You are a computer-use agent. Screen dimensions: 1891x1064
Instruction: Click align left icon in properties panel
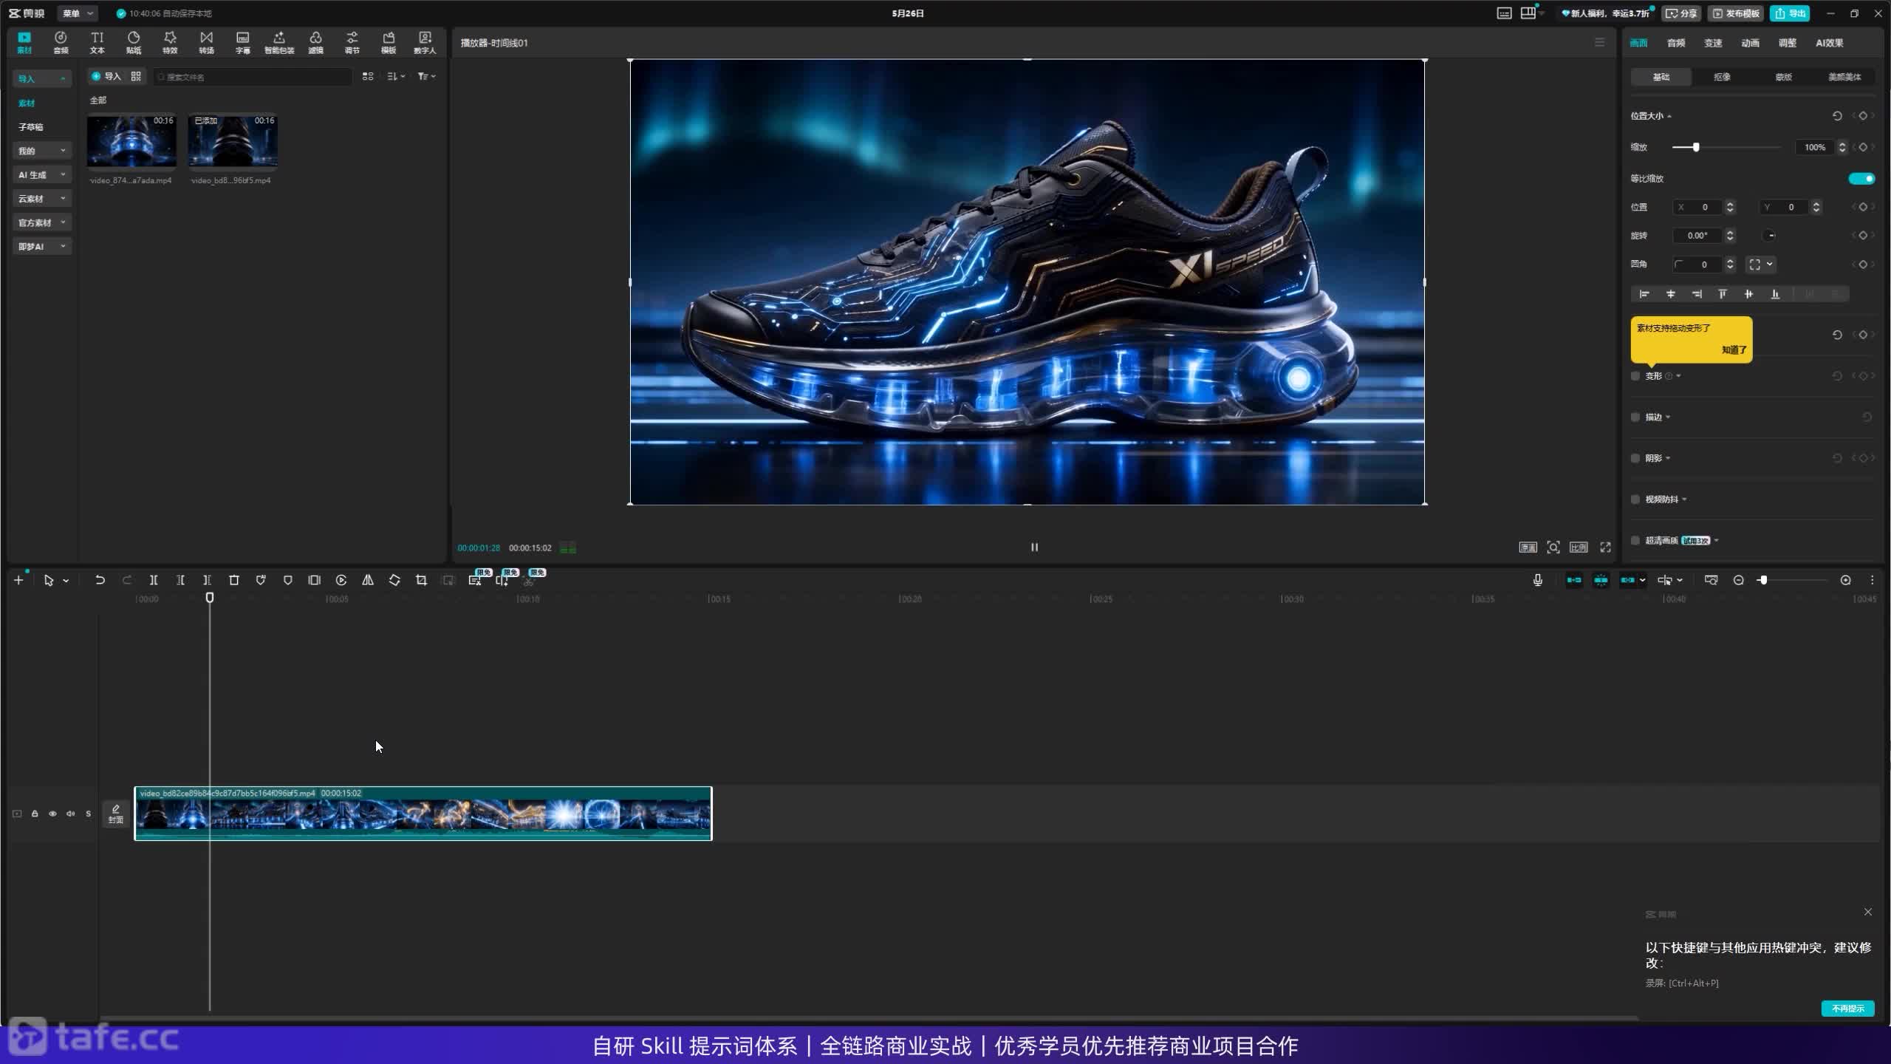click(x=1644, y=294)
